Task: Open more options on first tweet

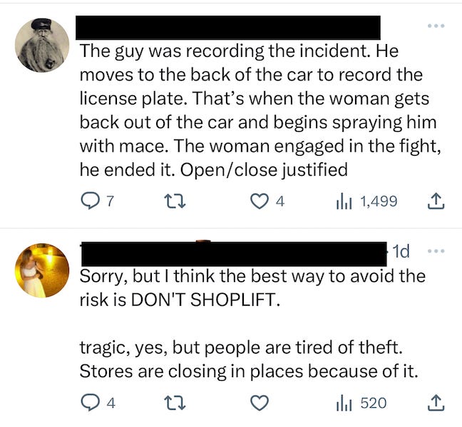Action: 436,26
